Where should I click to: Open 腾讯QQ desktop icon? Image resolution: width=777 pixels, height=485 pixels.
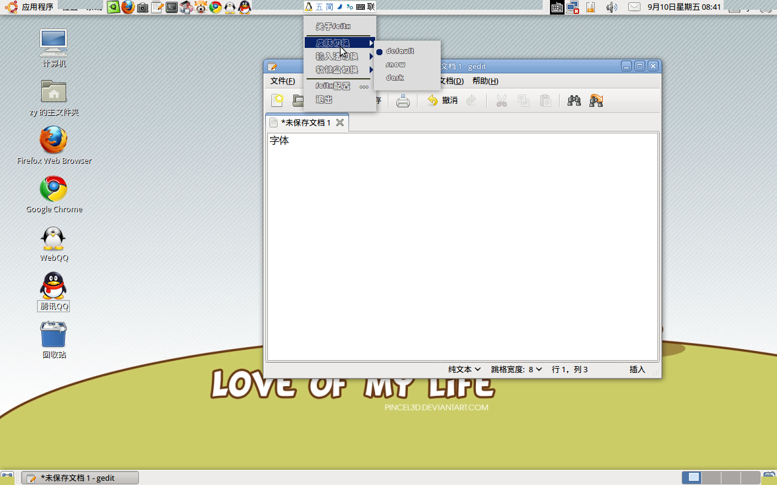[54, 292]
